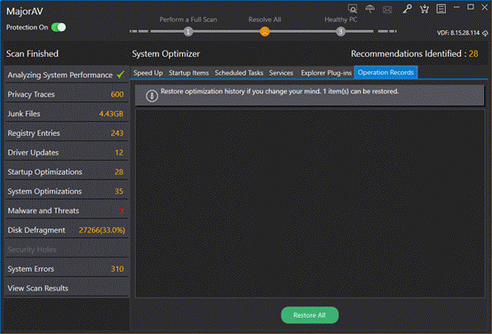Image resolution: width=492 pixels, height=334 pixels.
Task: Select Registry Entries in sidebar
Action: (67, 133)
